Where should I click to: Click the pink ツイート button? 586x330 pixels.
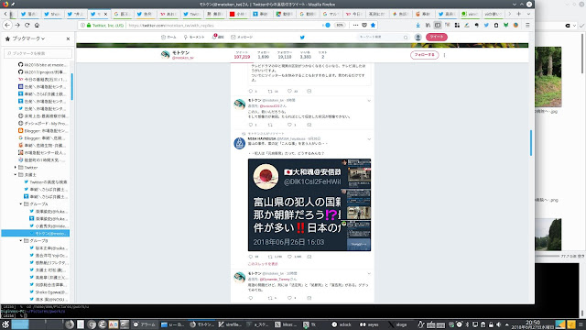[436, 37]
